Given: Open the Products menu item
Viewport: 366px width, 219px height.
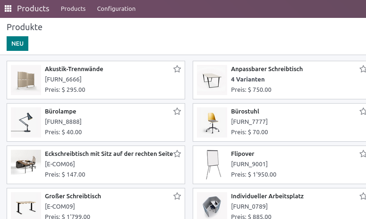Looking at the screenshot, I should pos(73,8).
